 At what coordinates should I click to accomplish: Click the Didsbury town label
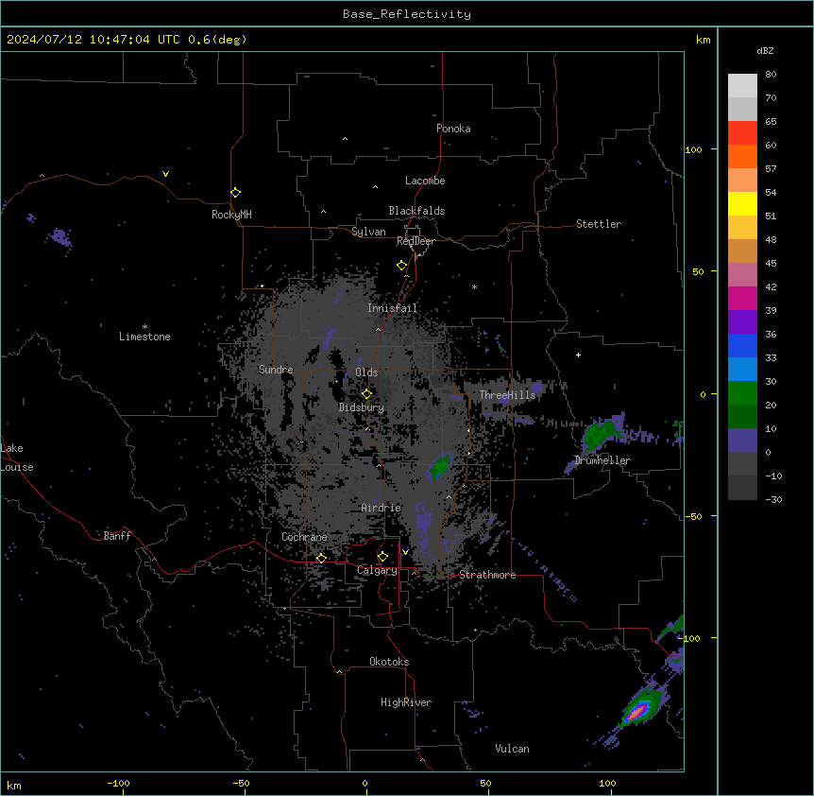[362, 407]
